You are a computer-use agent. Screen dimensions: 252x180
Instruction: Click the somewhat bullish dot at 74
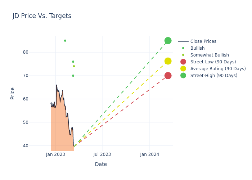[x=74, y=66]
